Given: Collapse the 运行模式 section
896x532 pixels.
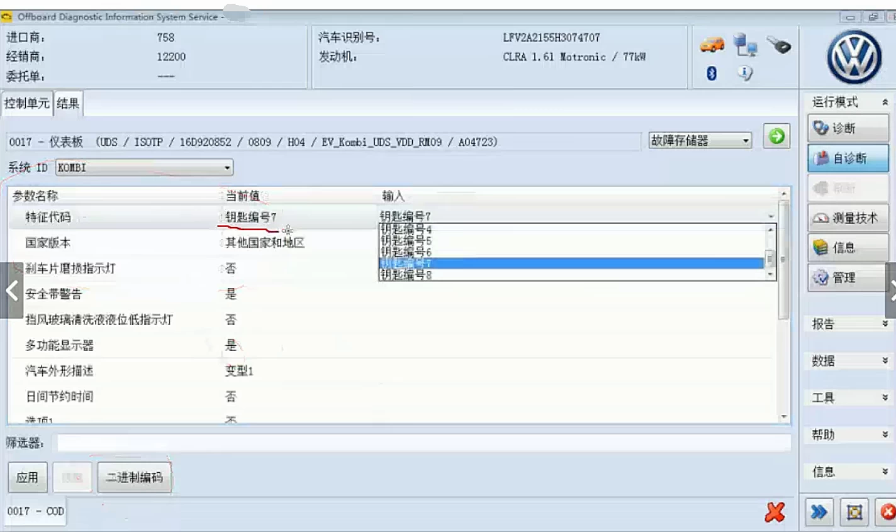Looking at the screenshot, I should pos(885,102).
